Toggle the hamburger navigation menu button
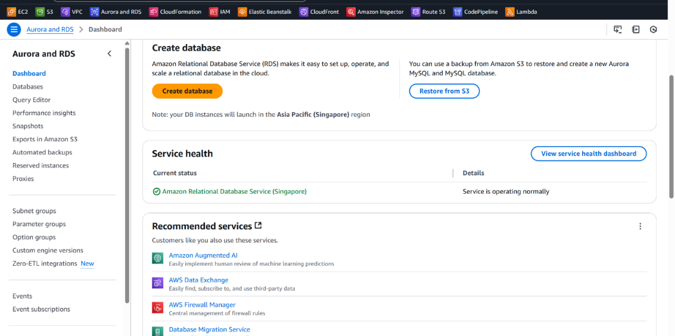675x336 pixels. pos(14,30)
